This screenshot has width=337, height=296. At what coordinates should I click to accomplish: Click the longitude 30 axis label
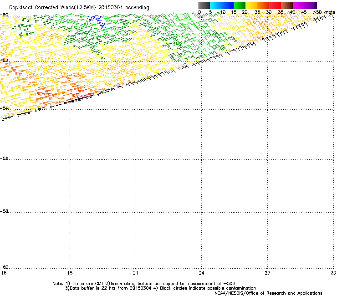333,273
